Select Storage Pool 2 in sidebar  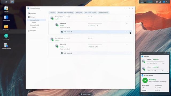tap(34, 25)
